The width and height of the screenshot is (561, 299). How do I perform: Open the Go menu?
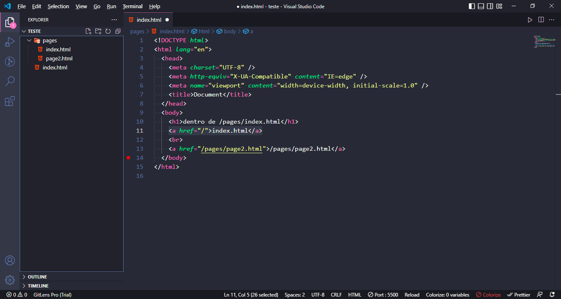(x=97, y=6)
